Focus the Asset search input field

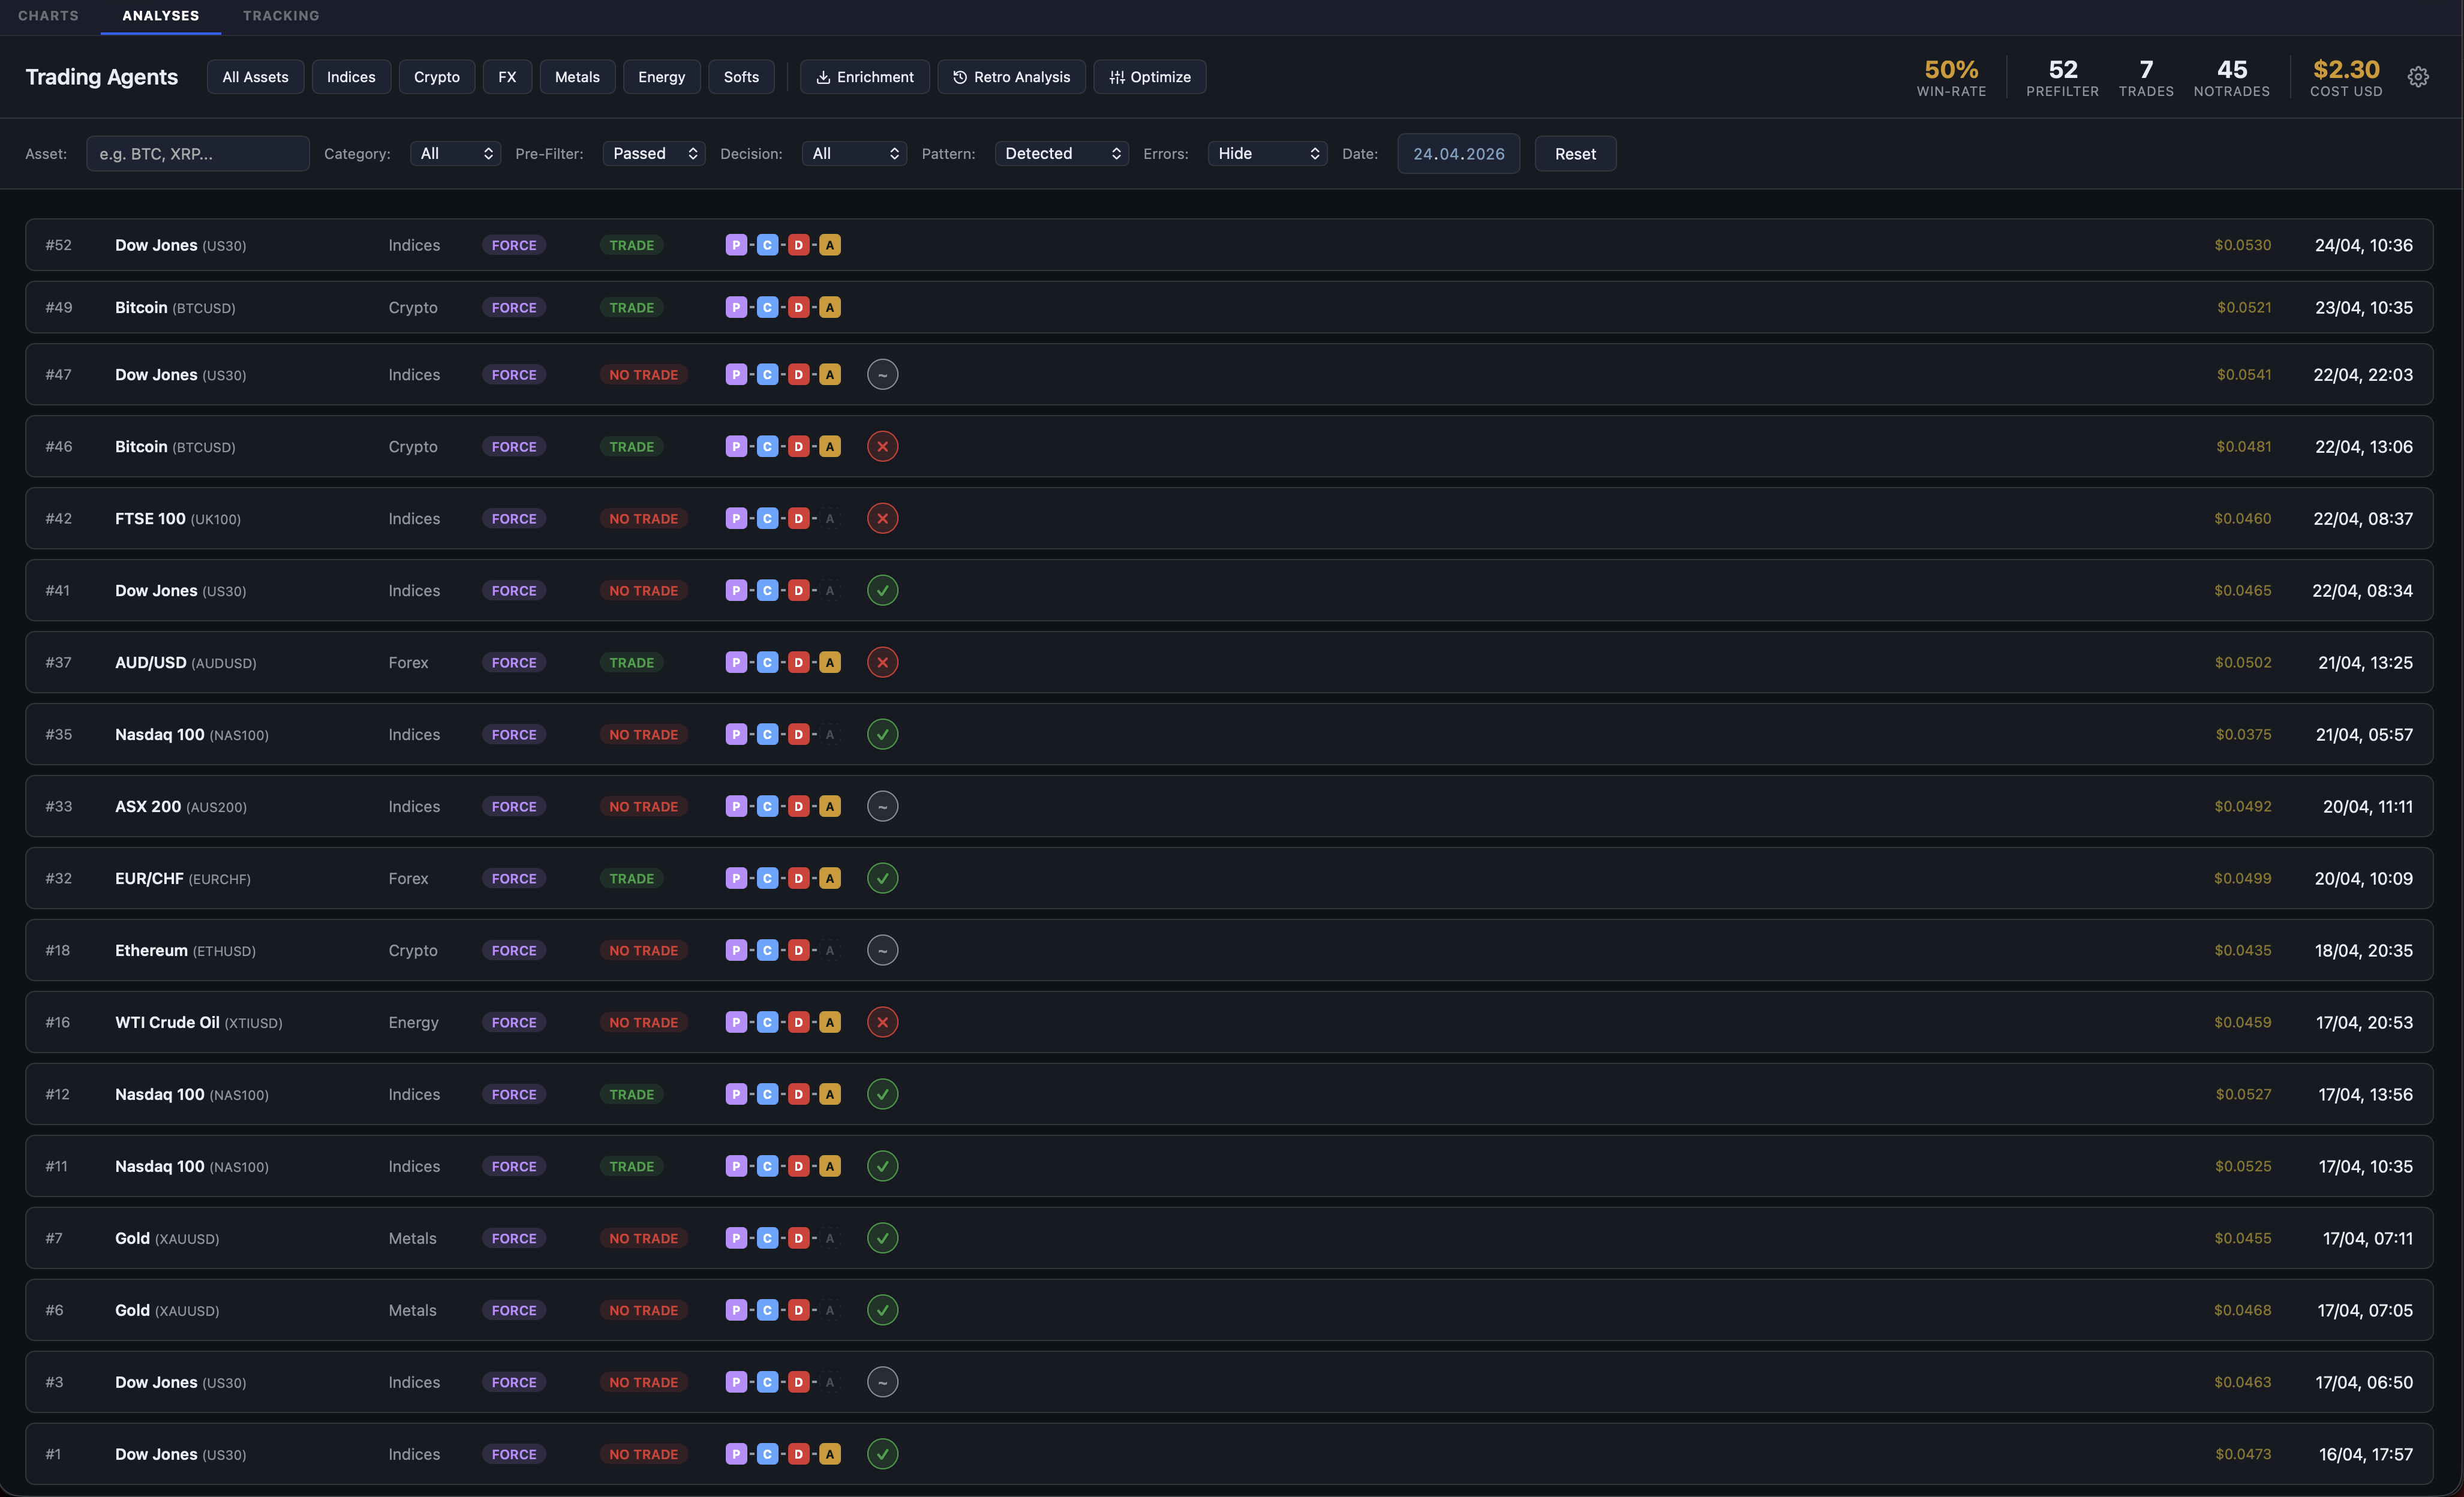click(198, 153)
